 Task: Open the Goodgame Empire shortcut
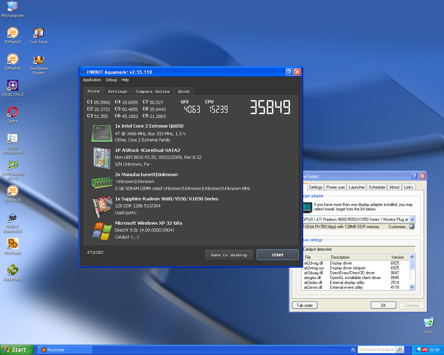39,64
